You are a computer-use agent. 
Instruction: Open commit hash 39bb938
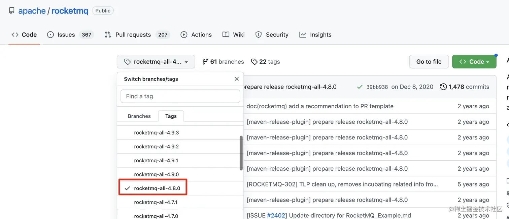[x=377, y=87]
